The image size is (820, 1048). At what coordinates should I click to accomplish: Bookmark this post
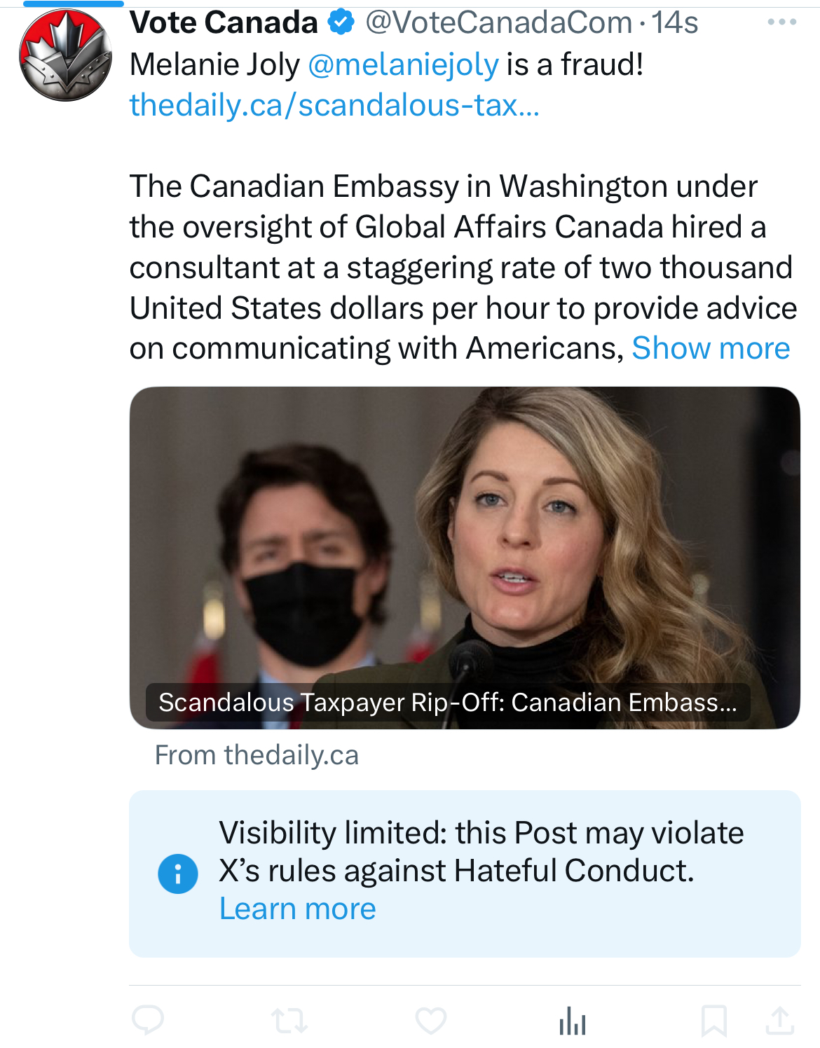[x=713, y=1021]
